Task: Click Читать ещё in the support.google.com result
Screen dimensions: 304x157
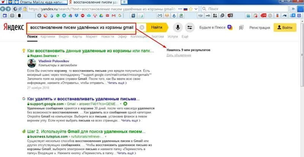Action: coord(131,121)
